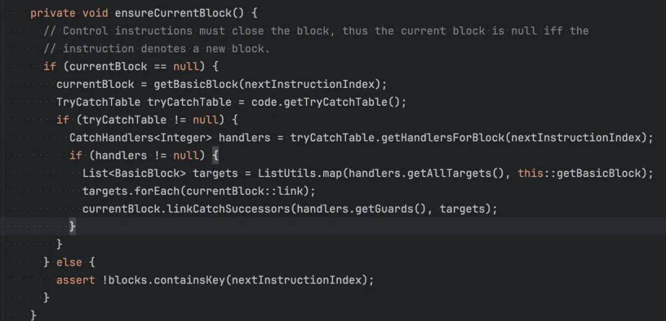Click the getHandlersForBlock method call
Screen dimensions: 666x321
coord(443,138)
